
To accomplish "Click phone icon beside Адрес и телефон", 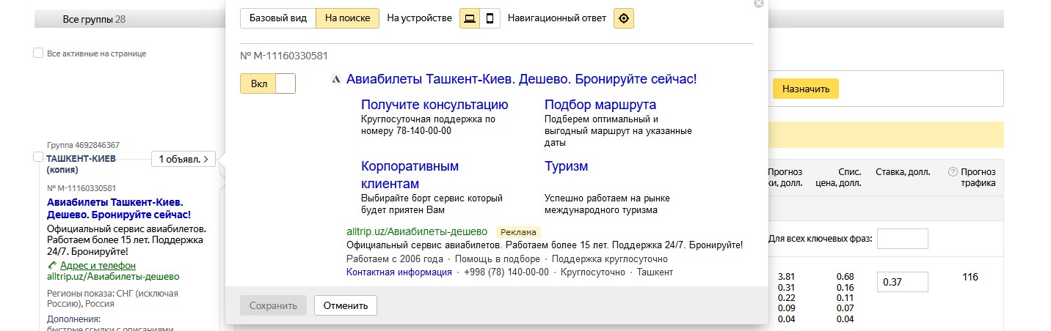I will tap(51, 265).
